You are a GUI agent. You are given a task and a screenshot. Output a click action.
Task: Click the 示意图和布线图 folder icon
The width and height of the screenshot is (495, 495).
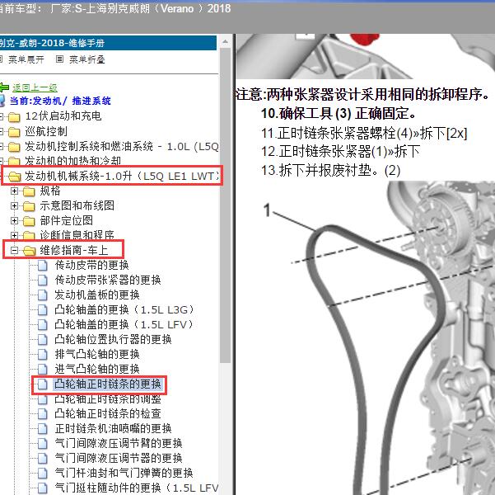point(29,206)
